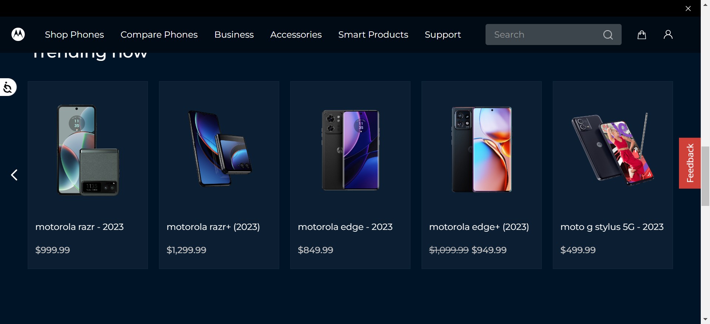Click the Motorola logo icon
Viewport: 710px width, 324px height.
18,34
